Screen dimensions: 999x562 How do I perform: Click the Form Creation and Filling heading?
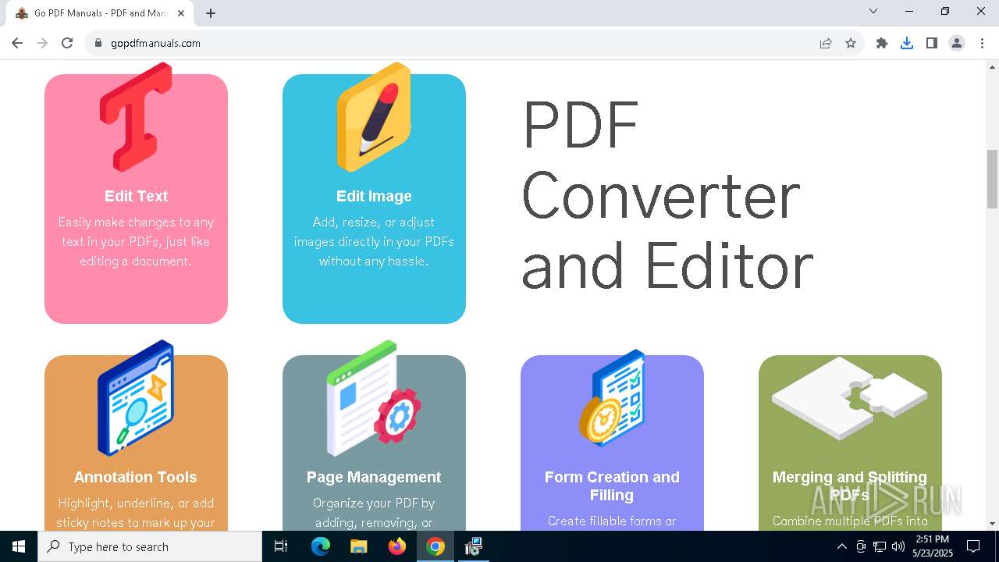pos(612,486)
